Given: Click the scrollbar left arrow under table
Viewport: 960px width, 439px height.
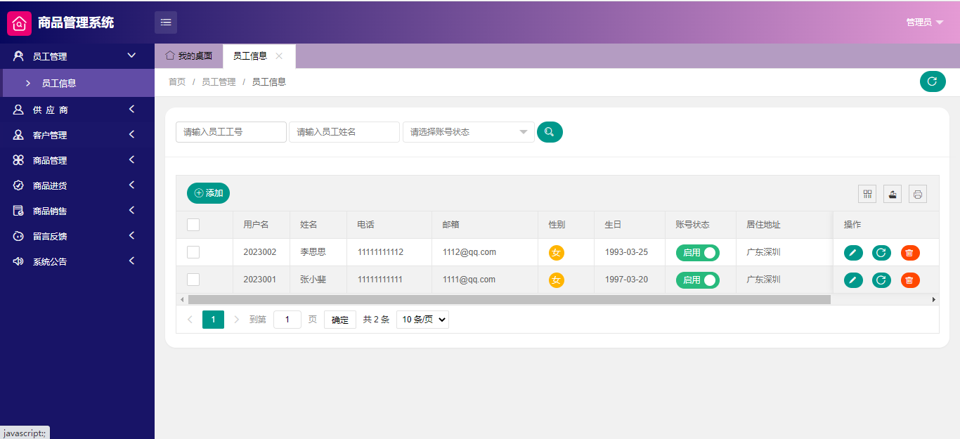Looking at the screenshot, I should [182, 299].
